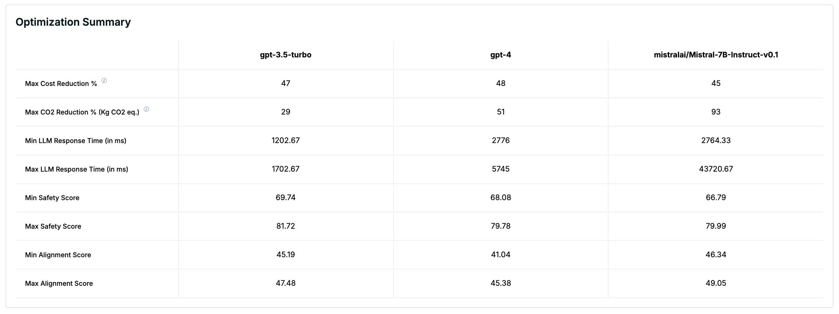Click the Min Alignment Score row label
Viewport: 839px width, 314px height.
(x=58, y=255)
